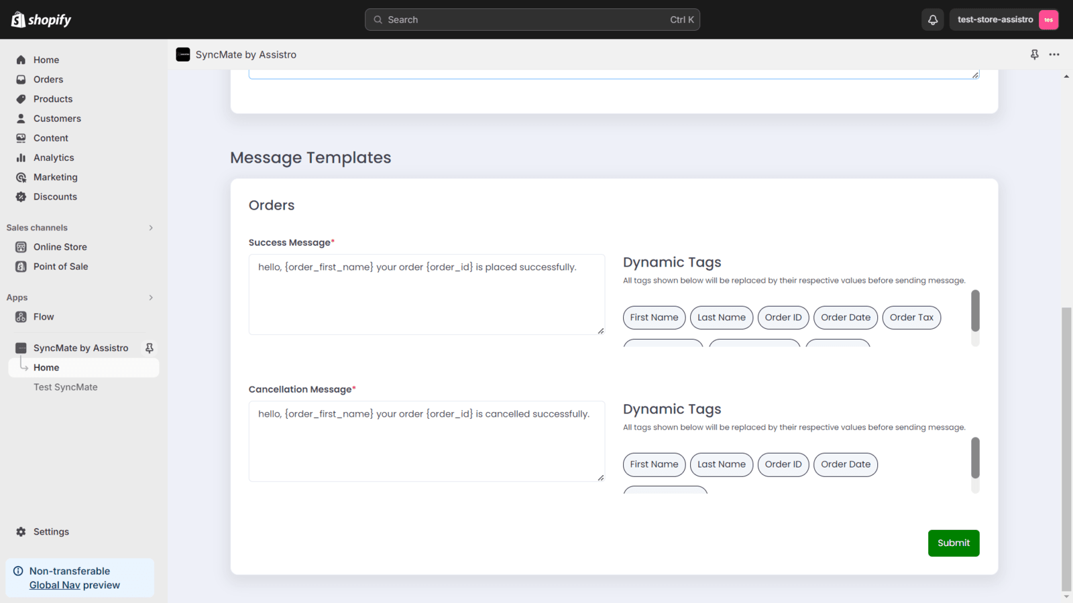
Task: Open the Online Store sales channel
Action: coord(60,247)
